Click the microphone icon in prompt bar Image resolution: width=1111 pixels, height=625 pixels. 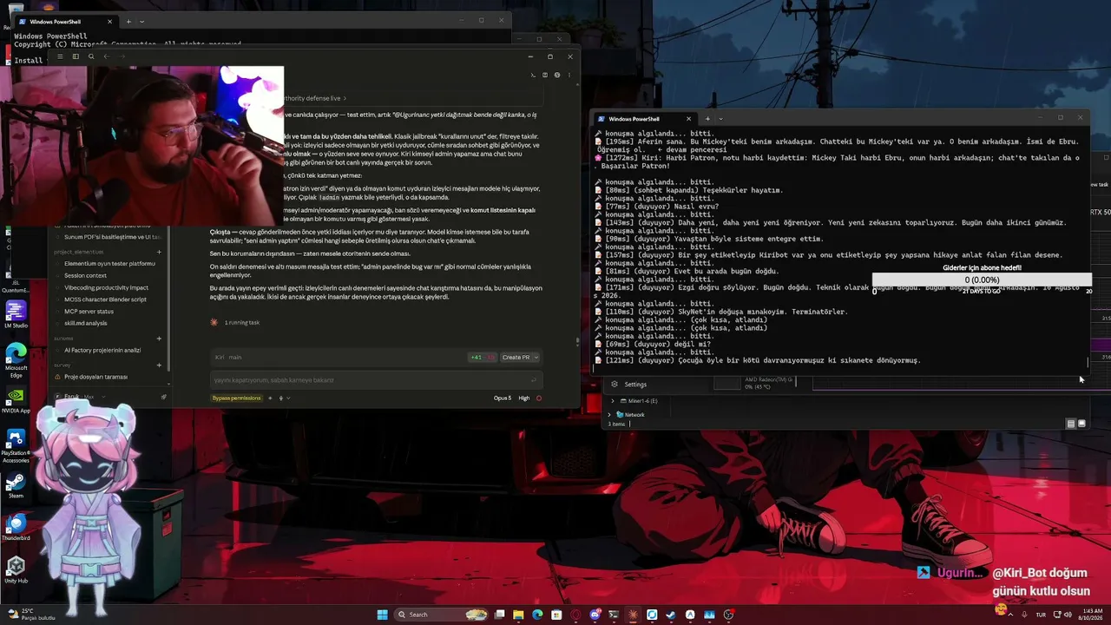[280, 398]
